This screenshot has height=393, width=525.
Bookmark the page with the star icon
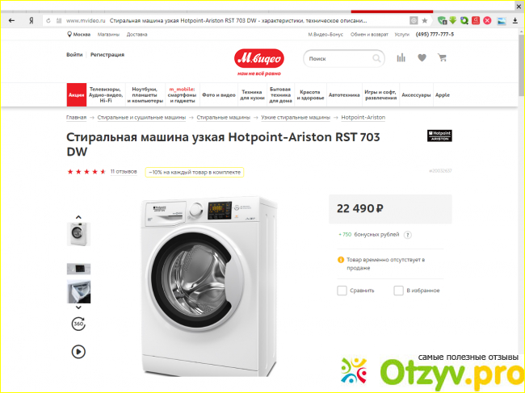(x=425, y=21)
